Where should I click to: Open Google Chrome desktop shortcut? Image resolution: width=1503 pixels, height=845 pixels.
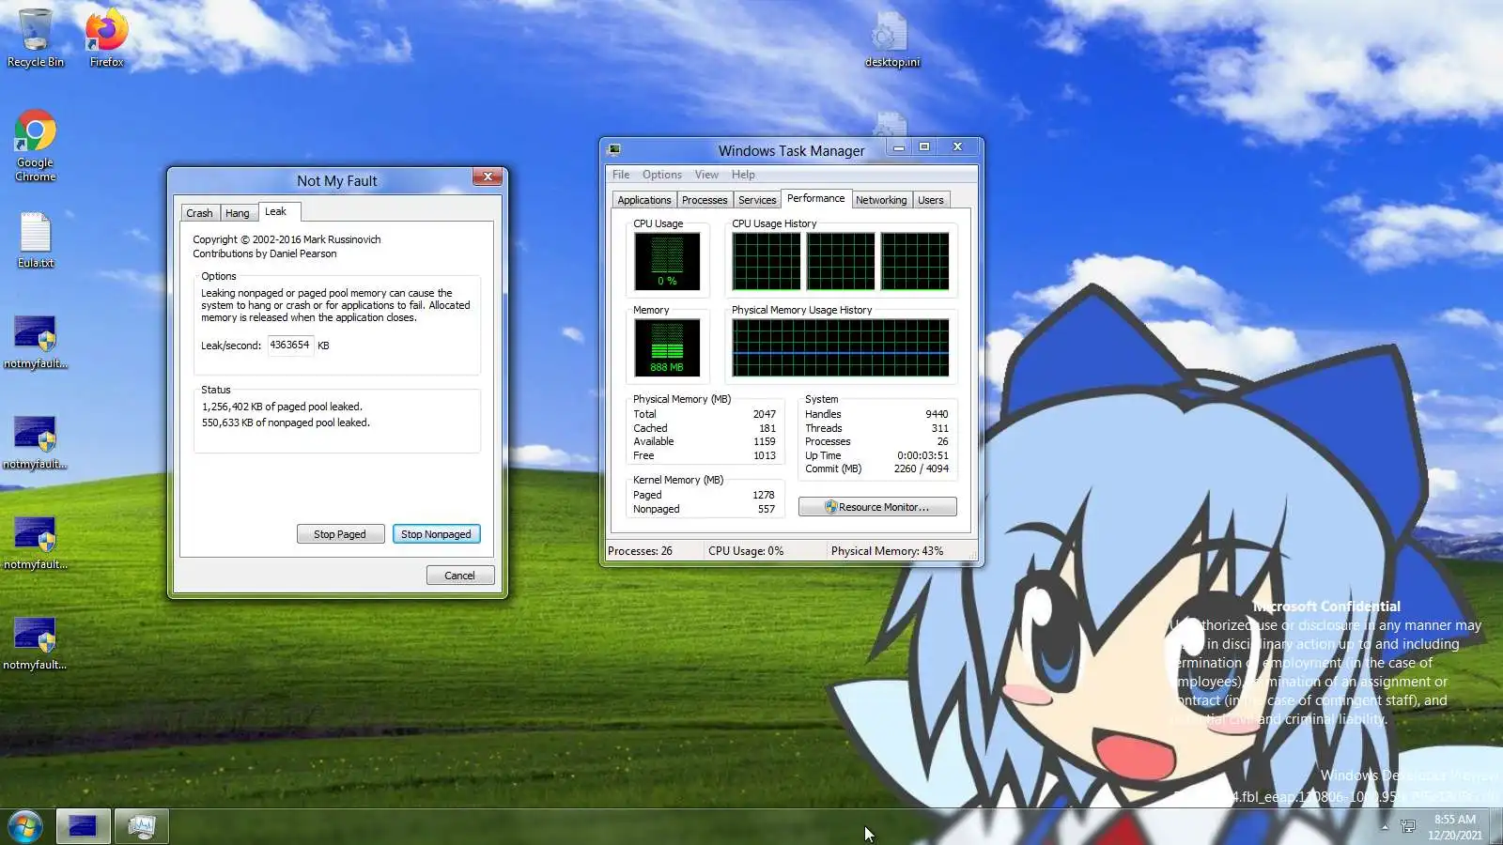click(x=36, y=146)
